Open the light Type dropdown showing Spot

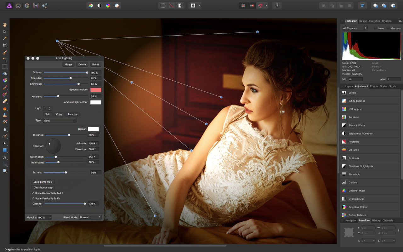pos(60,120)
